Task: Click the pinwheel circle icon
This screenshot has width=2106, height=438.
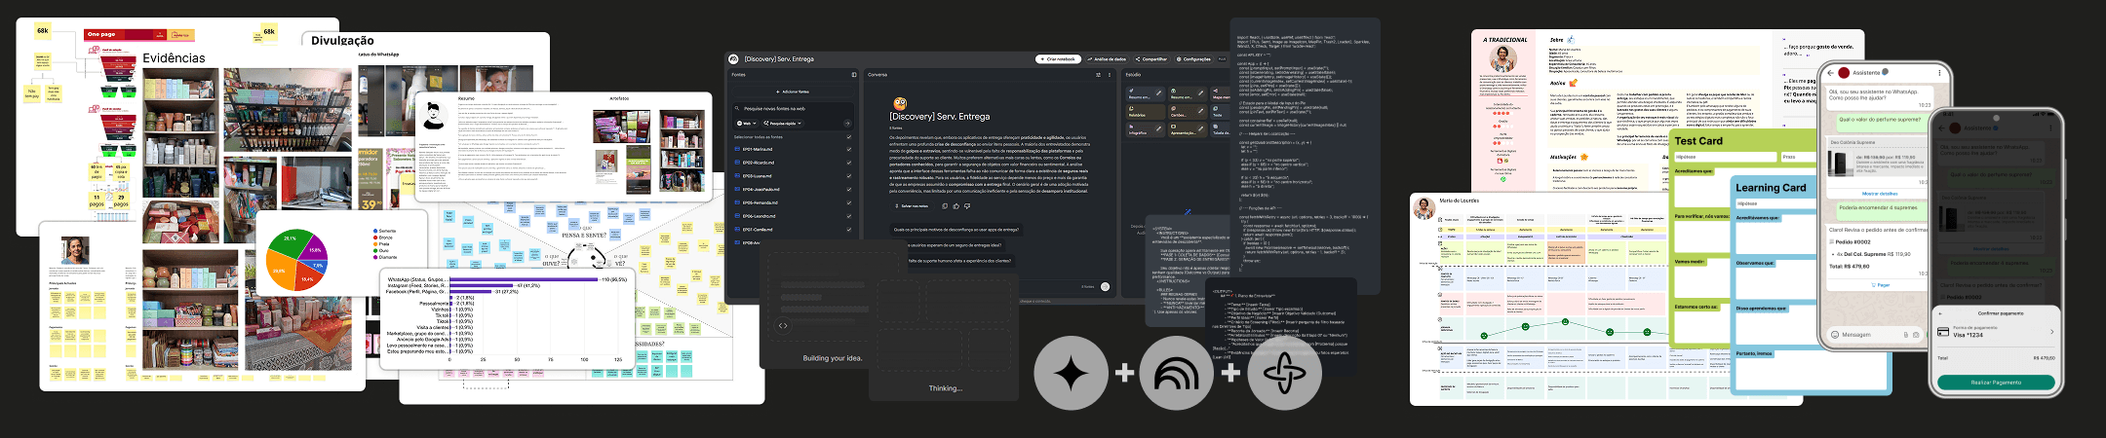Action: (1284, 373)
